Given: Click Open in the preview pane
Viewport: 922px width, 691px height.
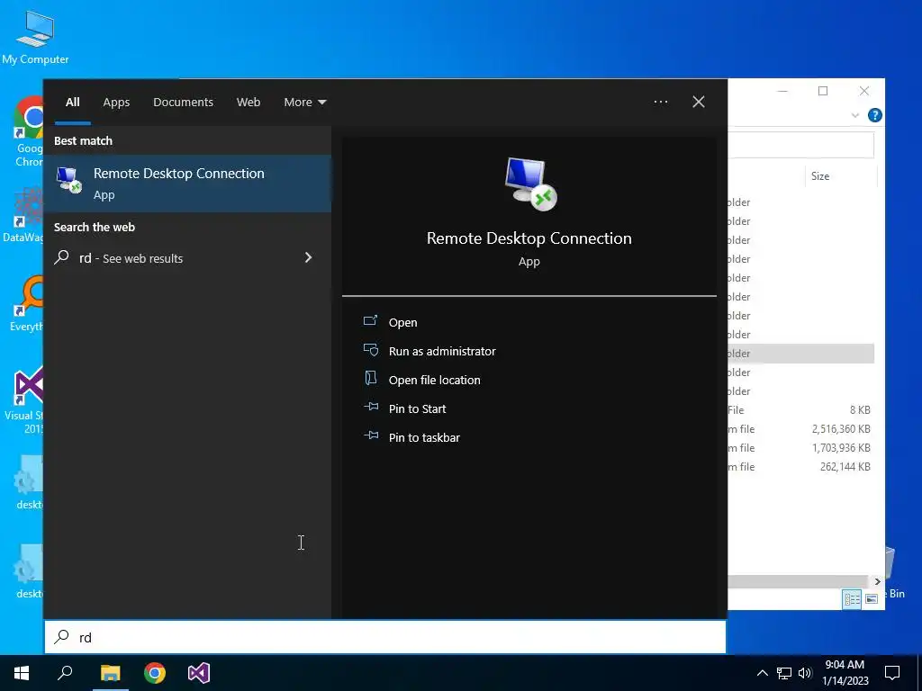Looking at the screenshot, I should 402,323.
